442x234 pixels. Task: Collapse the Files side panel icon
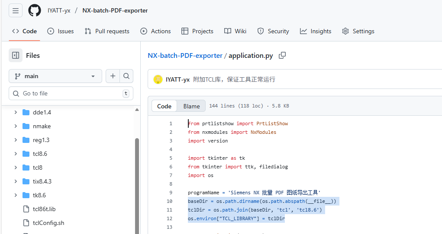[x=16, y=55]
